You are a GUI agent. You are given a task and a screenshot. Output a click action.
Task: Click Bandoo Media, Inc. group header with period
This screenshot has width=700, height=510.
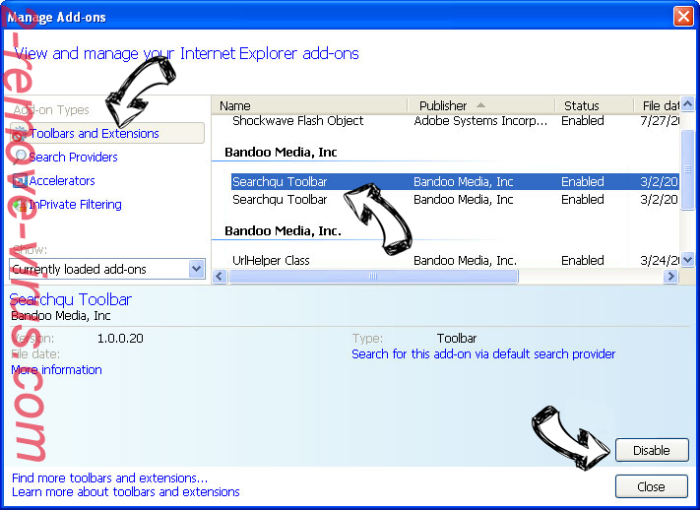(283, 231)
